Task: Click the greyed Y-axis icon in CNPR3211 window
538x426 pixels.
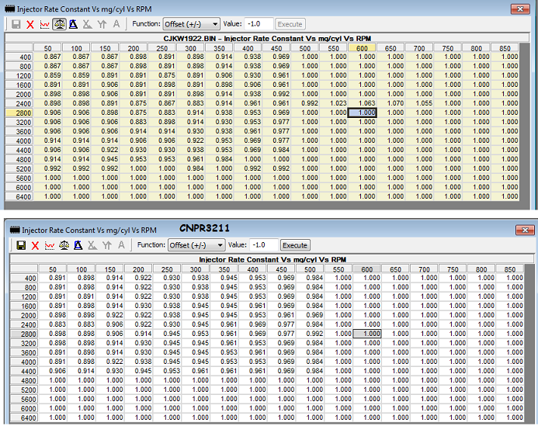Action: point(107,245)
